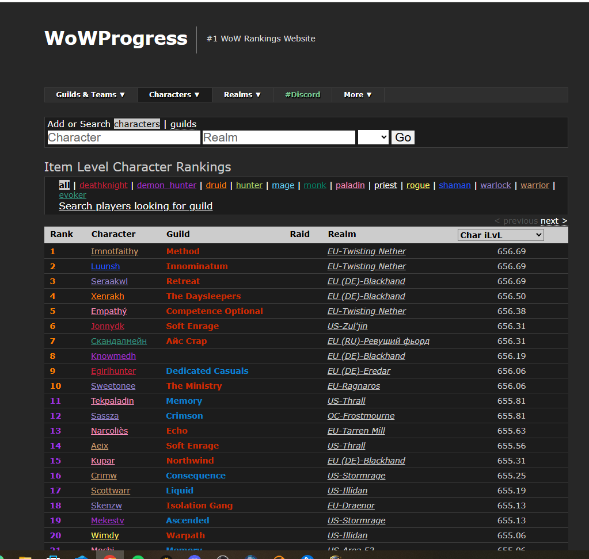This screenshot has height=559, width=589.
Task: Filter rankings by monk class
Action: [315, 185]
